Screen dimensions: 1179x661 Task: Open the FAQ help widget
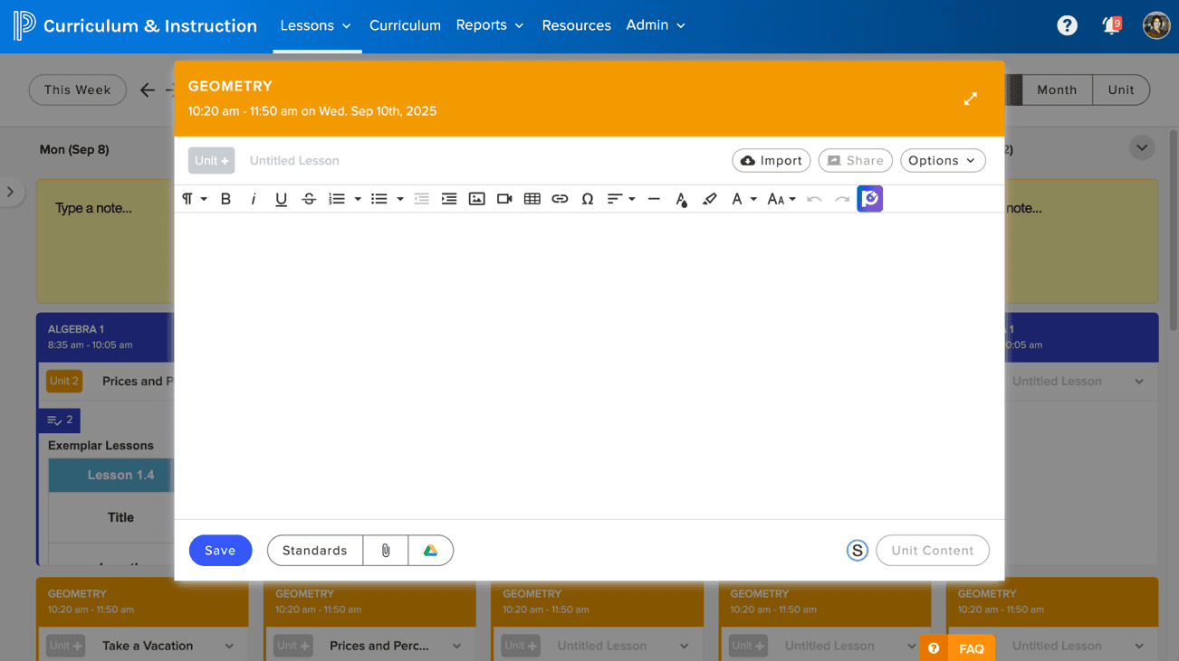[x=957, y=648]
